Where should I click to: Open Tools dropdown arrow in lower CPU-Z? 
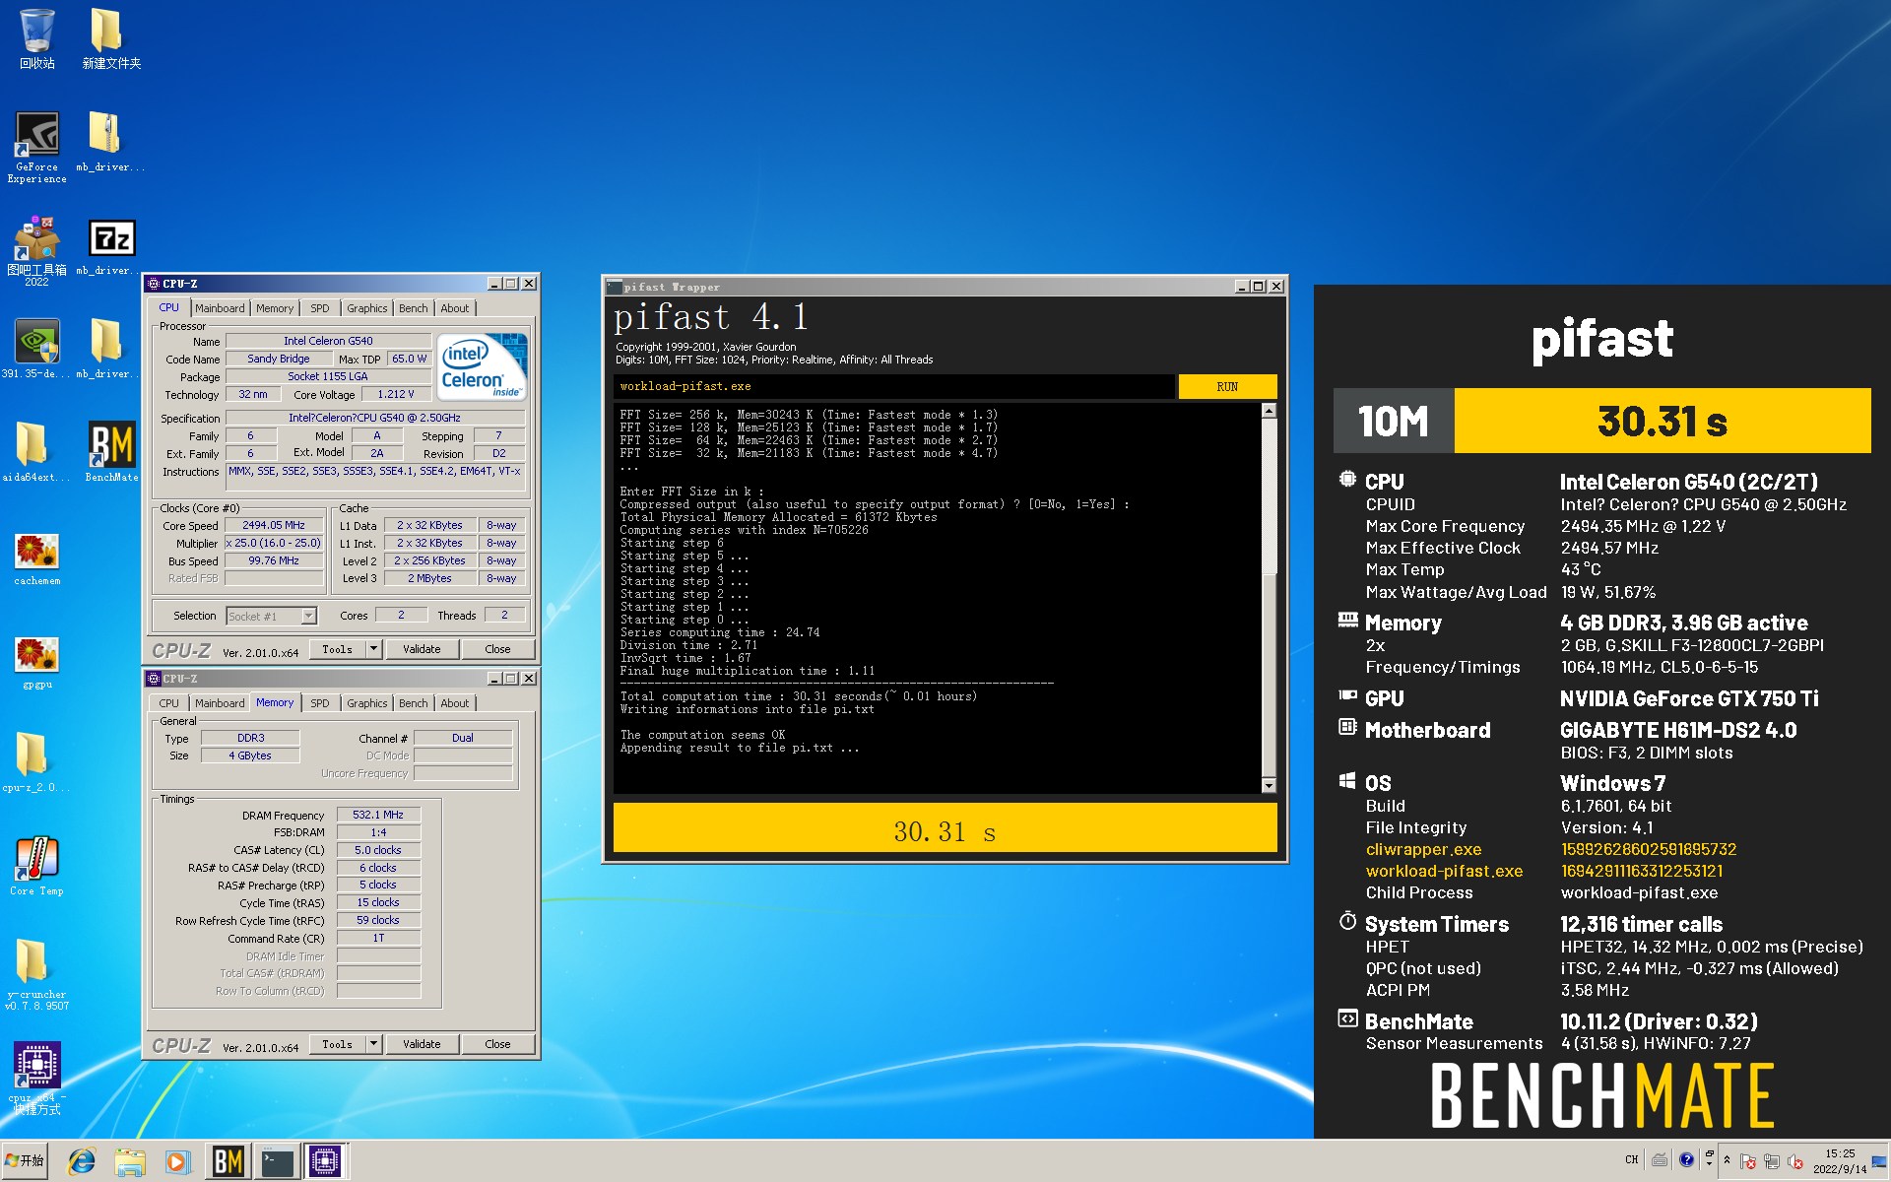click(373, 1044)
